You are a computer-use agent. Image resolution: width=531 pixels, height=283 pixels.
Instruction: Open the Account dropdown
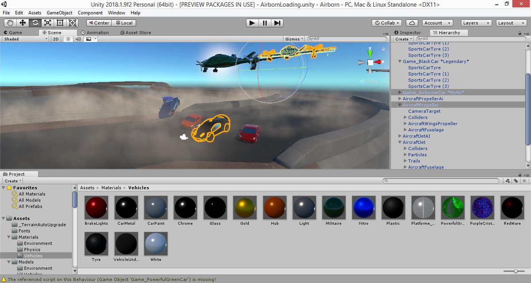point(437,23)
